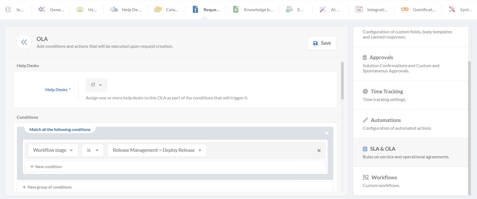The width and height of the screenshot is (477, 199).
Task: Delete the condition group with X
Action: pyautogui.click(x=327, y=133)
